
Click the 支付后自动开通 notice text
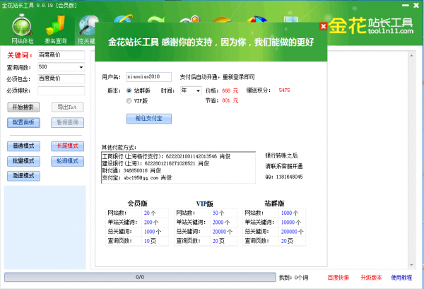[217, 77]
